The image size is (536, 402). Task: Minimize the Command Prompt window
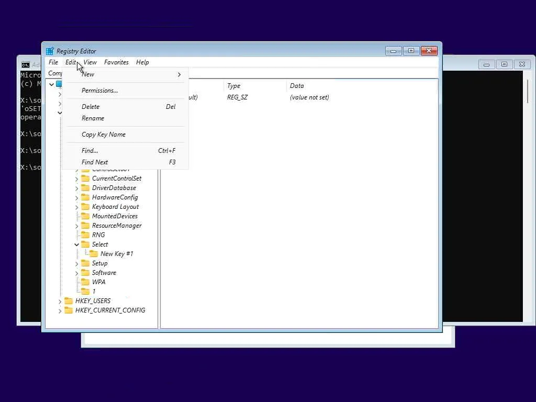point(486,64)
